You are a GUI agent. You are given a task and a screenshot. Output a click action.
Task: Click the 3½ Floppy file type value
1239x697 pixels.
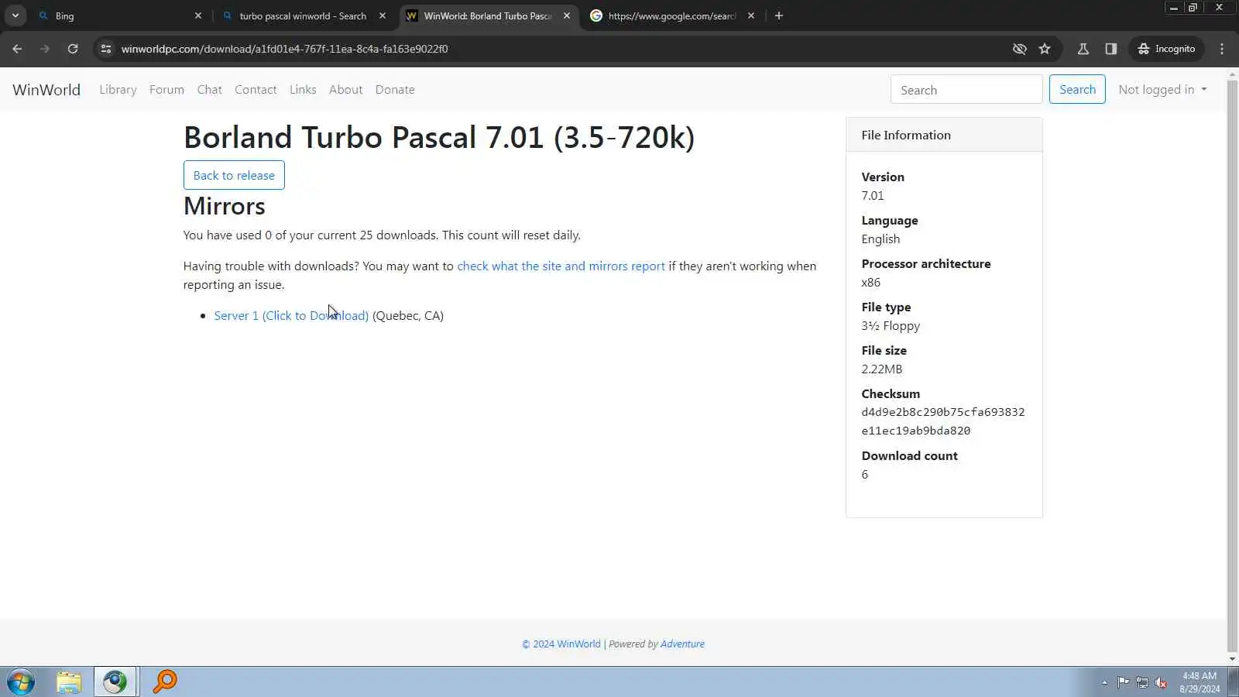(891, 326)
